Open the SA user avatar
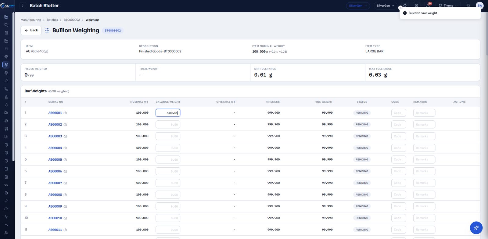The height and width of the screenshot is (239, 488). 480,5
